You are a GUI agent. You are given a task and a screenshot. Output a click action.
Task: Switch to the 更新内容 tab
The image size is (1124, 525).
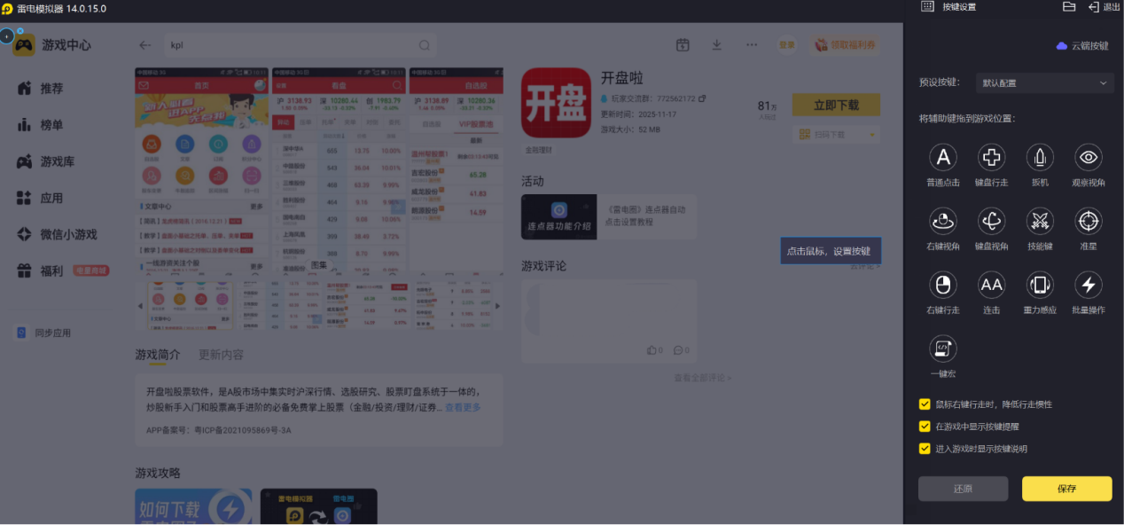click(221, 355)
